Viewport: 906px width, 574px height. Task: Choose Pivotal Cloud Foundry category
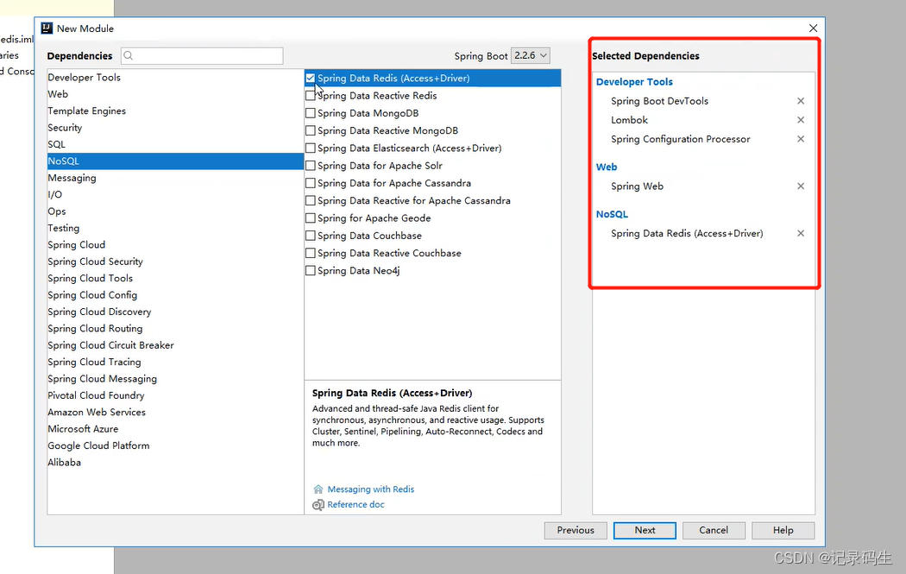click(175, 396)
